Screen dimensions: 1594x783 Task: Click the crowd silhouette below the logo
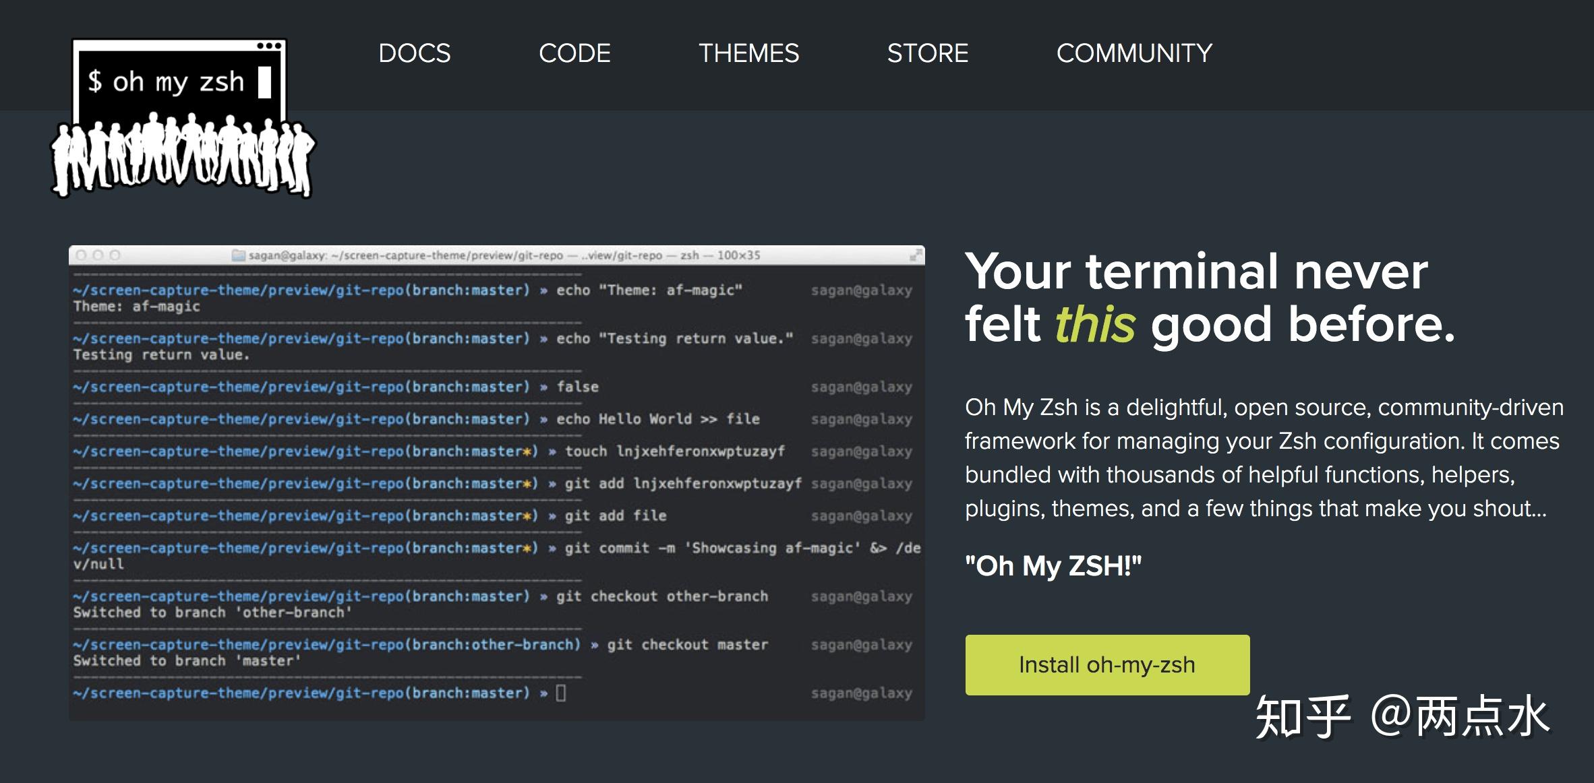183,156
